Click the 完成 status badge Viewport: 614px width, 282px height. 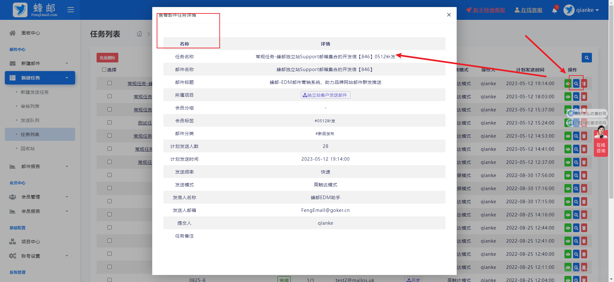point(284,279)
